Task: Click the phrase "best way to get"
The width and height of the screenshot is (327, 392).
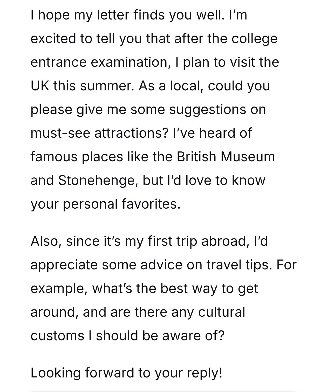Action: [x=209, y=288]
